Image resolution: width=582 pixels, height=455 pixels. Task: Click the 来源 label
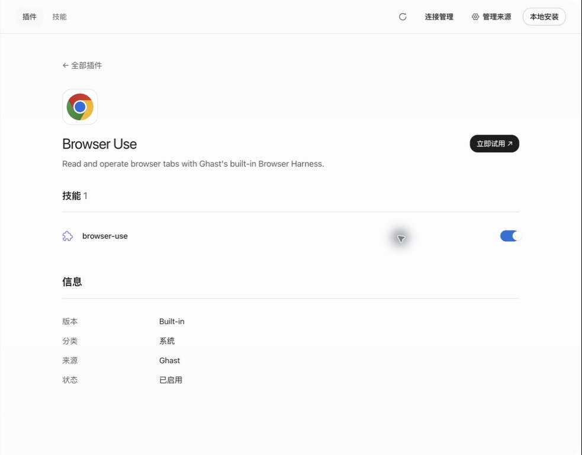tap(70, 360)
